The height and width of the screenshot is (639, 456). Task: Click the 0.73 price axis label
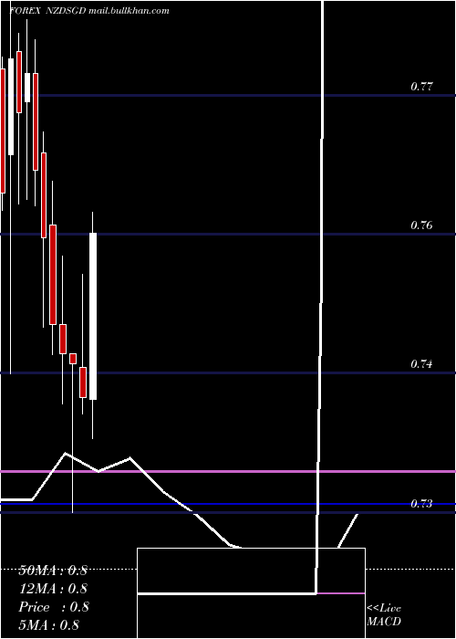click(421, 504)
